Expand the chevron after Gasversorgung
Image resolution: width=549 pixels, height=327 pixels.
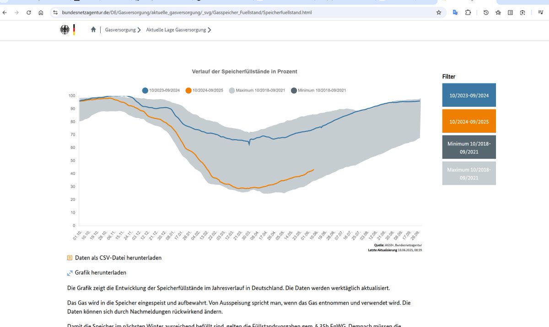(139, 30)
